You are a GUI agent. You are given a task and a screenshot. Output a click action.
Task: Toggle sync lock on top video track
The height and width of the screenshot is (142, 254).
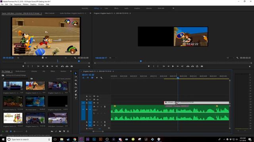click(x=94, y=96)
